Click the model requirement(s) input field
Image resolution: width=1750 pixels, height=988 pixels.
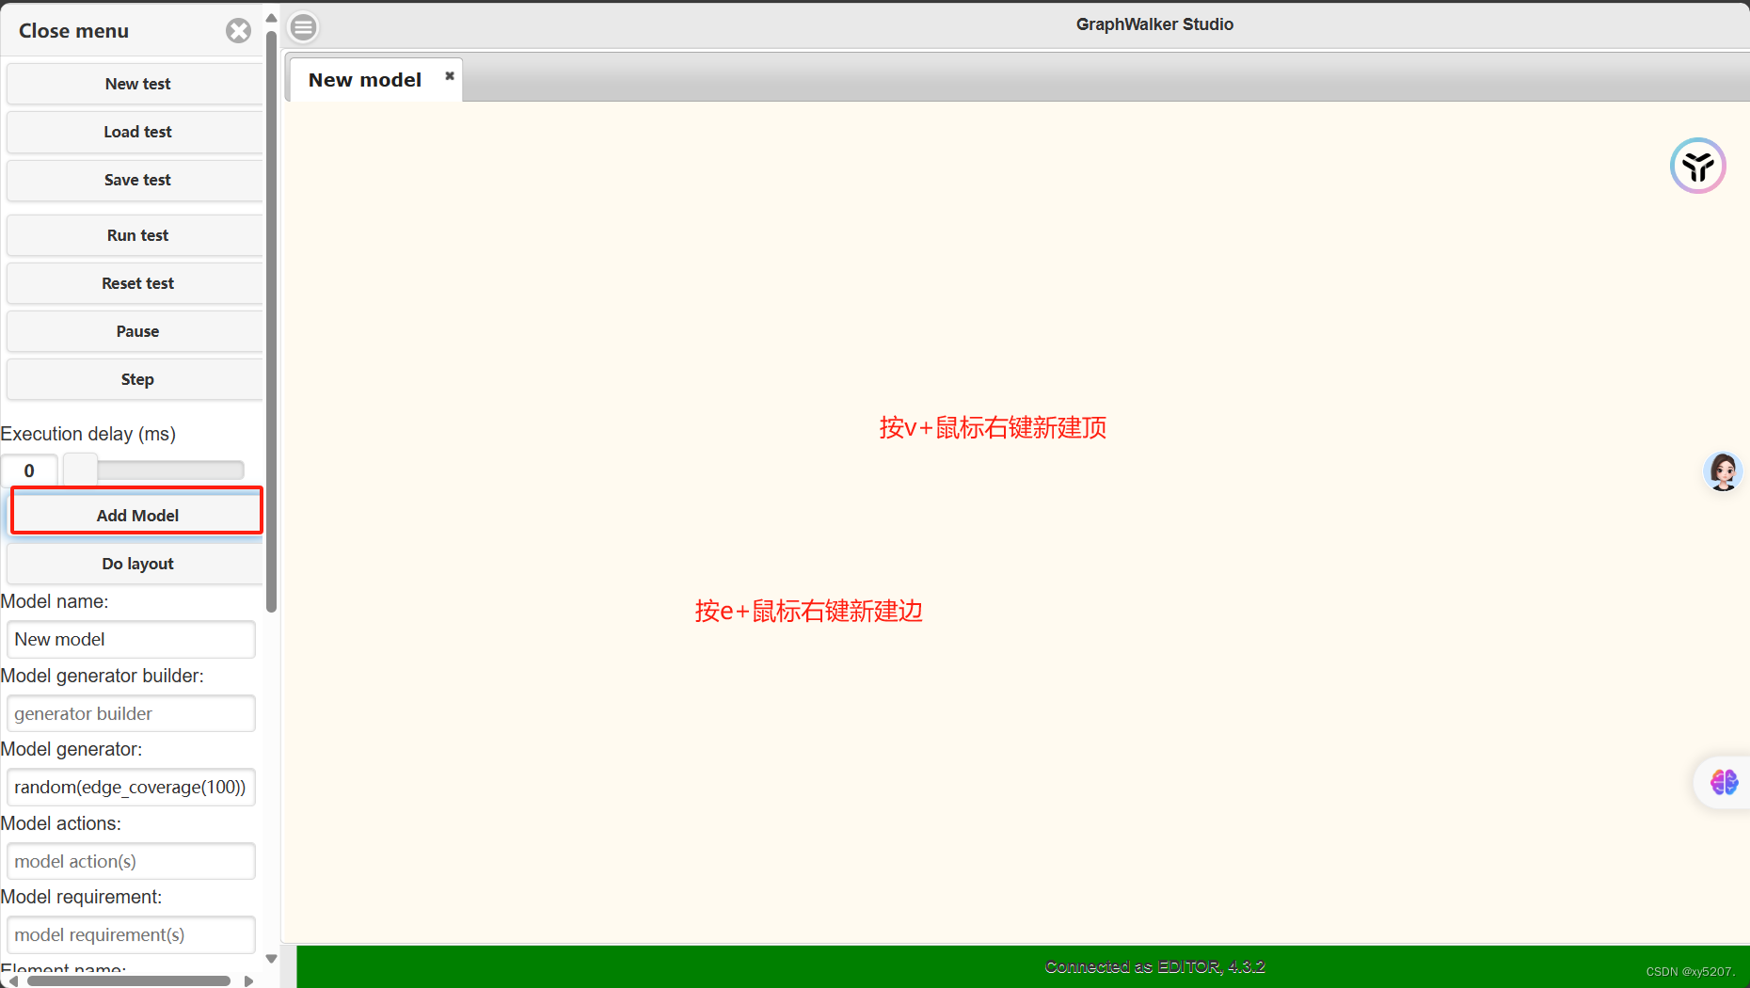coord(131,934)
